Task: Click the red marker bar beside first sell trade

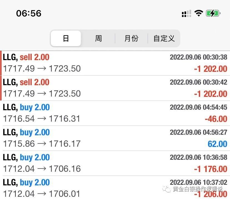Action: (1, 63)
